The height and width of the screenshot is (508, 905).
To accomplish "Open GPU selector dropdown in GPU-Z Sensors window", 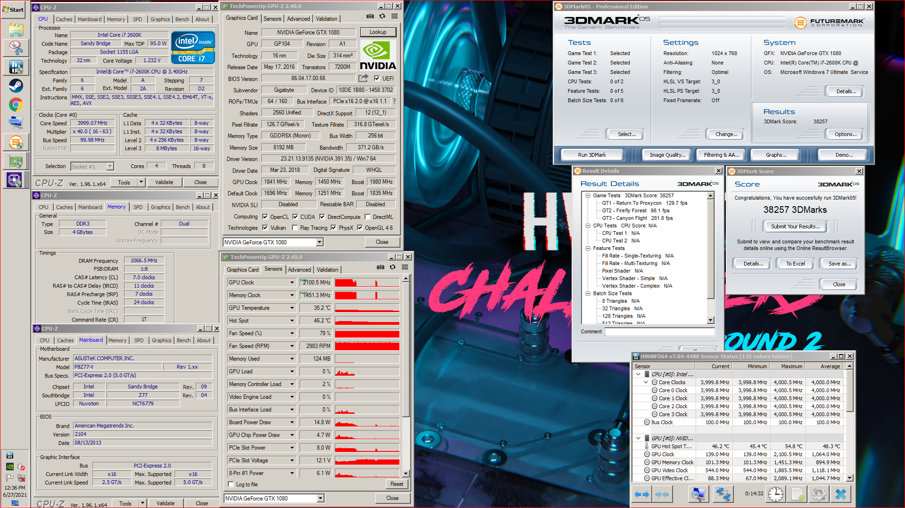I will coord(321,498).
